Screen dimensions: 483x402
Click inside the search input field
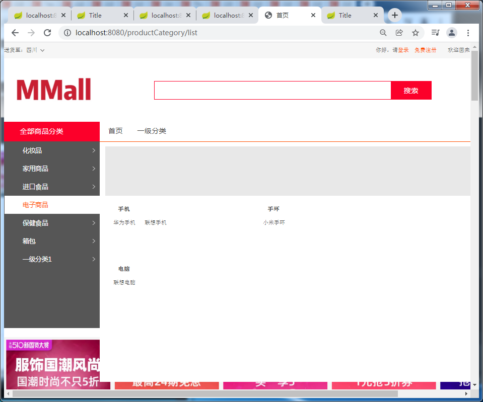click(272, 90)
